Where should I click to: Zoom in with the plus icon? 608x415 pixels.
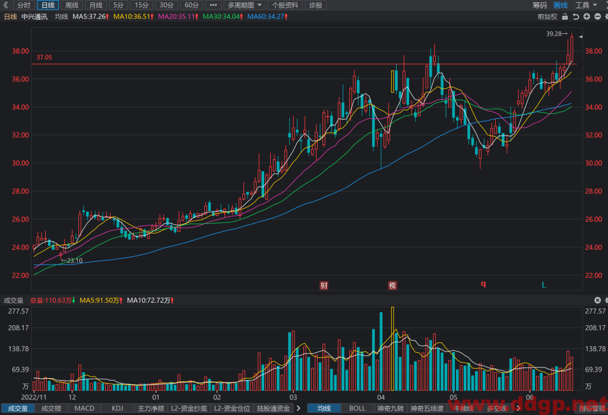[587, 17]
